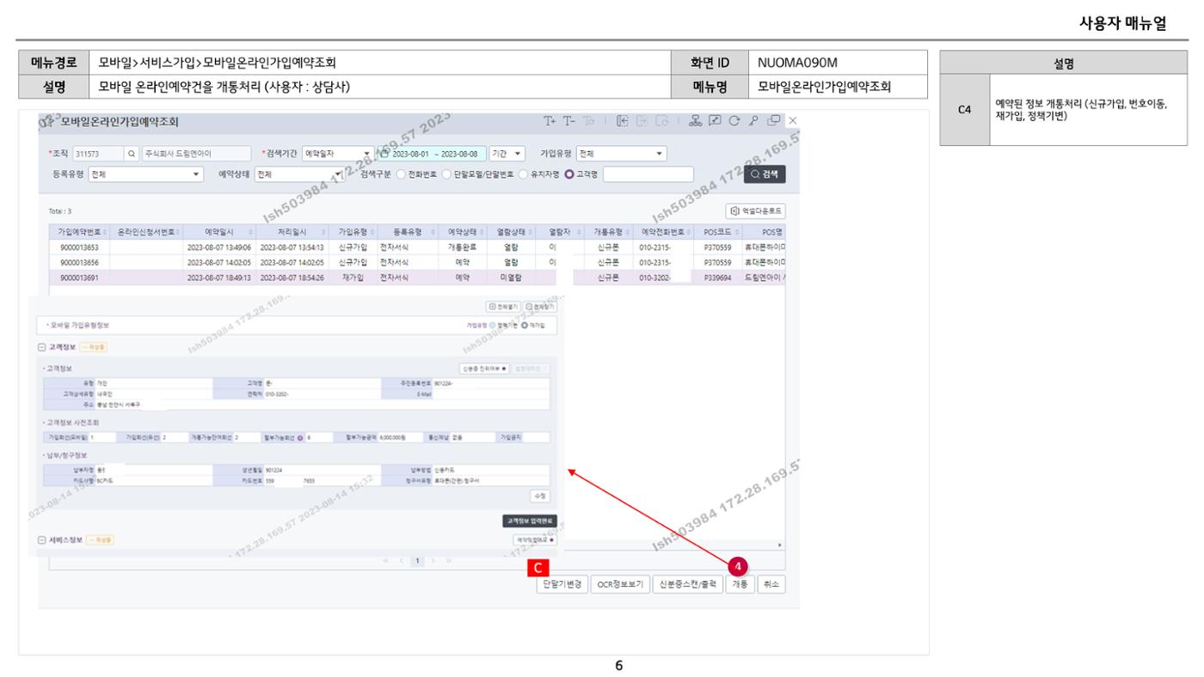1204x677 pixels.
Task: Click the 신분증 진위여부 button
Action: click(485, 368)
